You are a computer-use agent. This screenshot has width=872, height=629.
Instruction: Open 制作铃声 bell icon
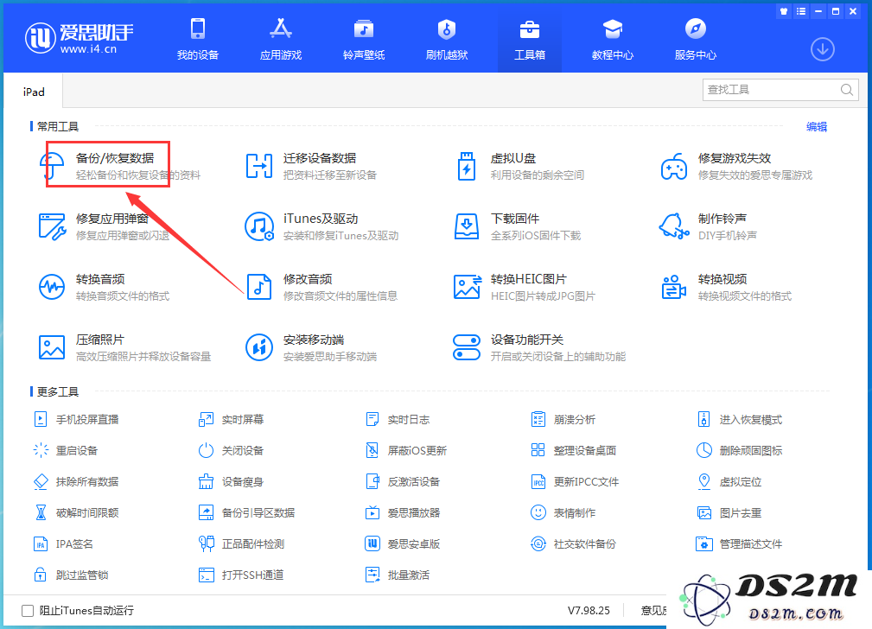[x=673, y=226]
